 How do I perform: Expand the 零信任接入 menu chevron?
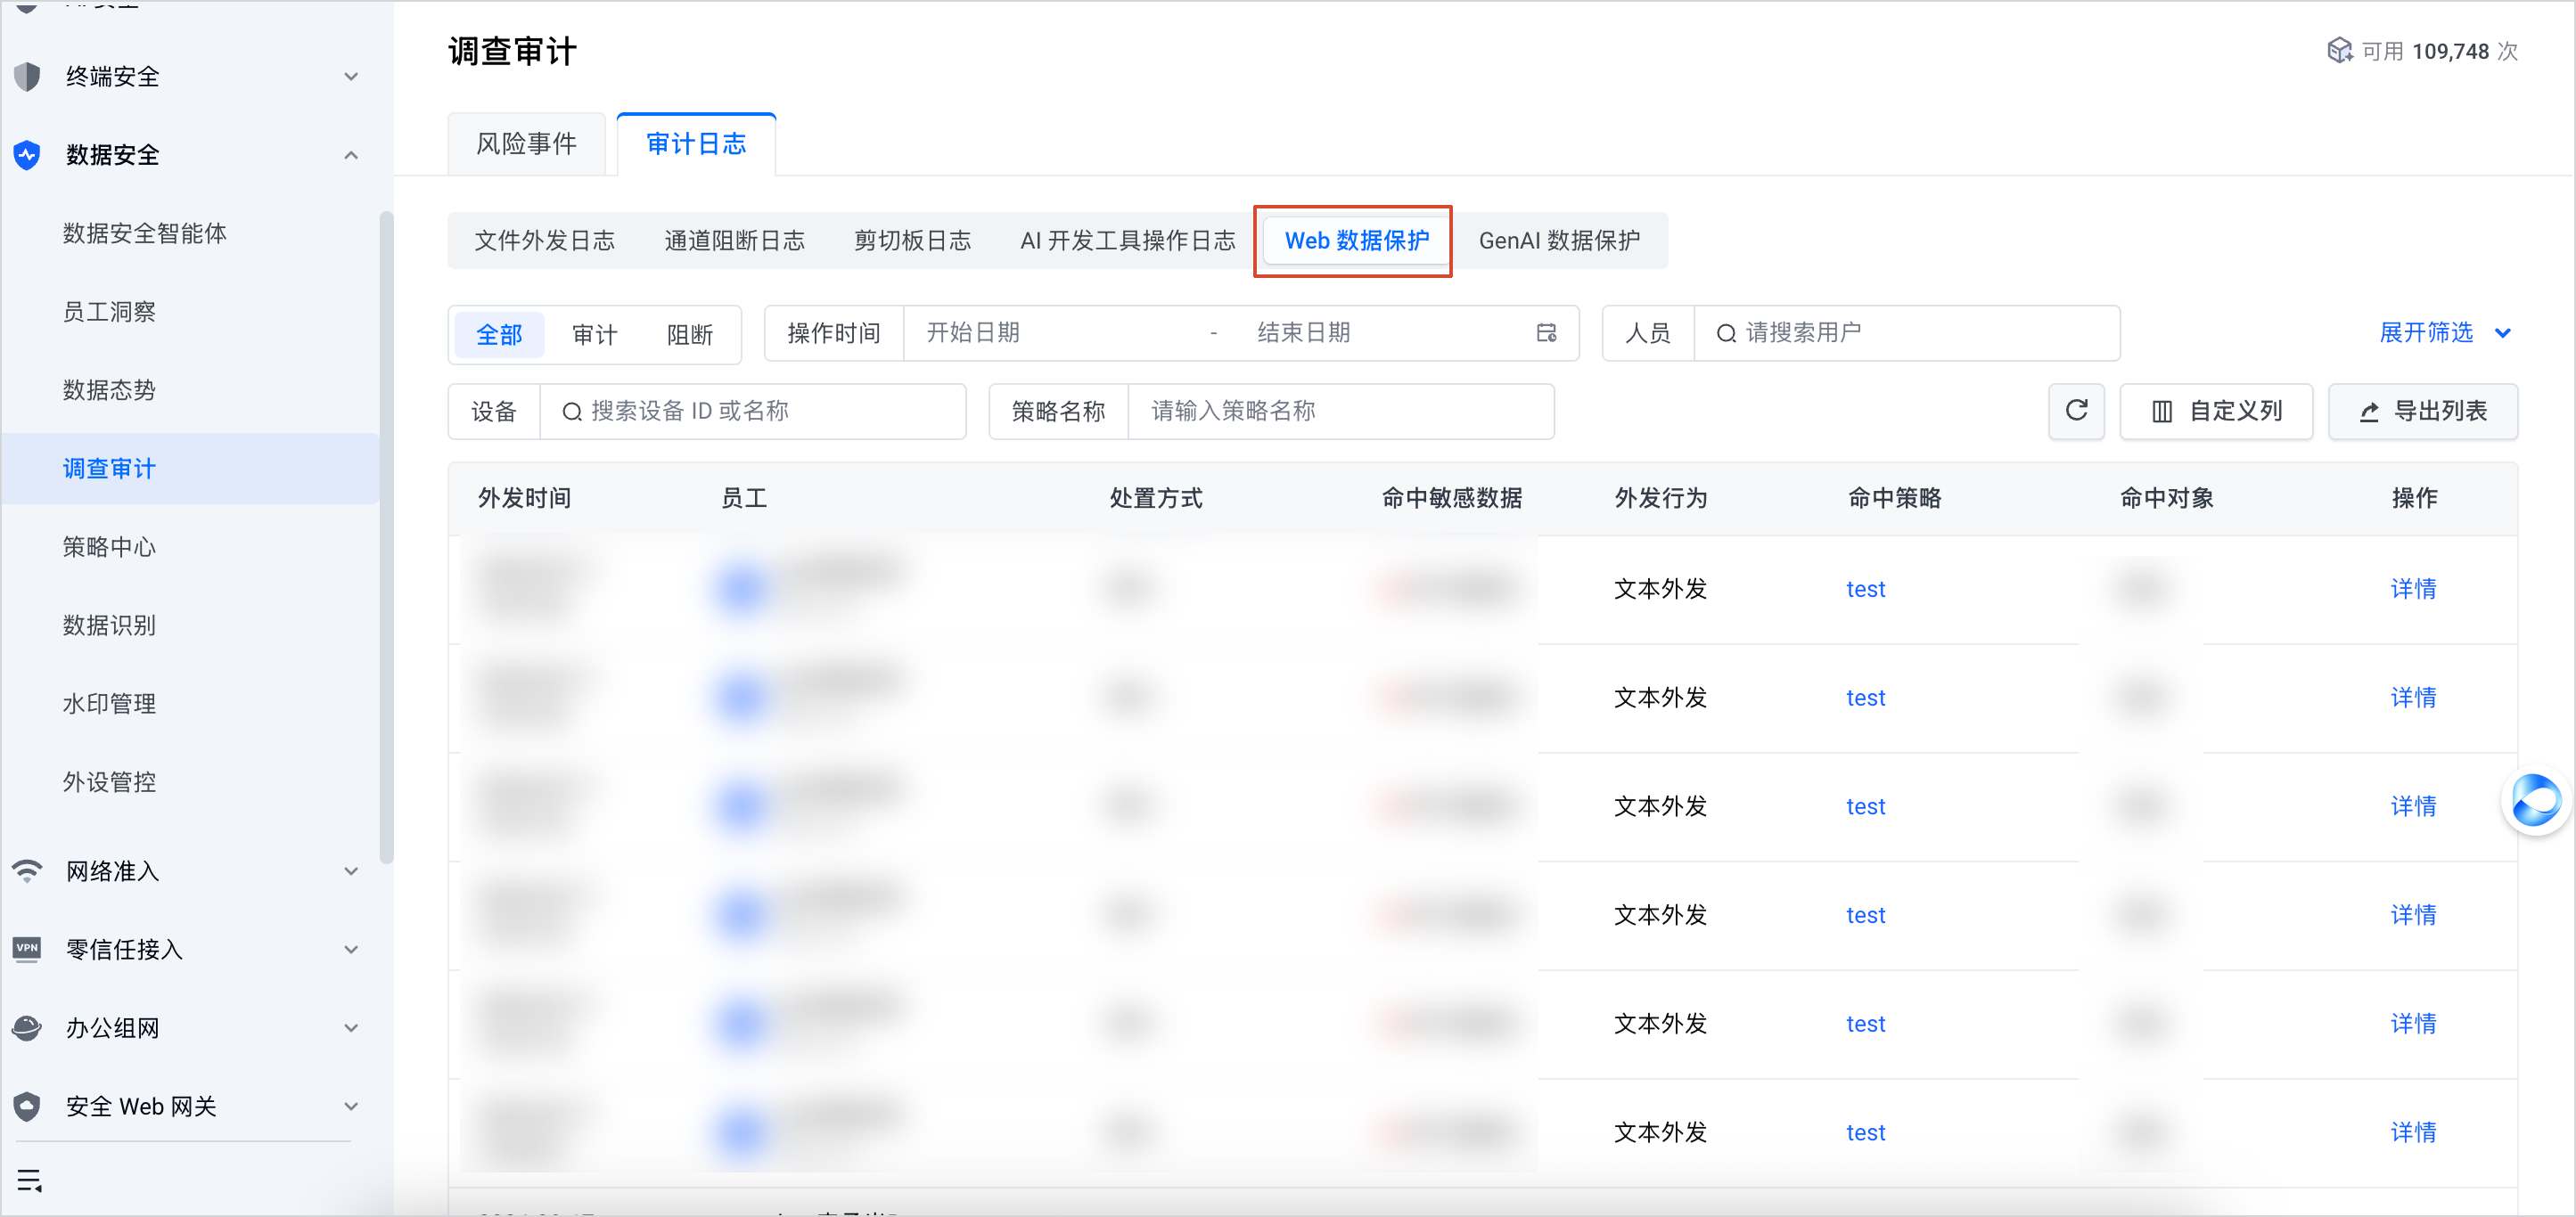pyautogui.click(x=351, y=948)
